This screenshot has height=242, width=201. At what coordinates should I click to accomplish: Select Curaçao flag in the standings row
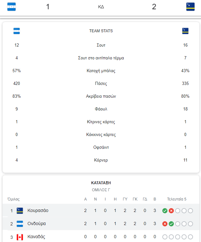click(20, 211)
